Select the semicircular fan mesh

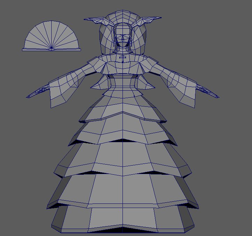tap(51, 35)
